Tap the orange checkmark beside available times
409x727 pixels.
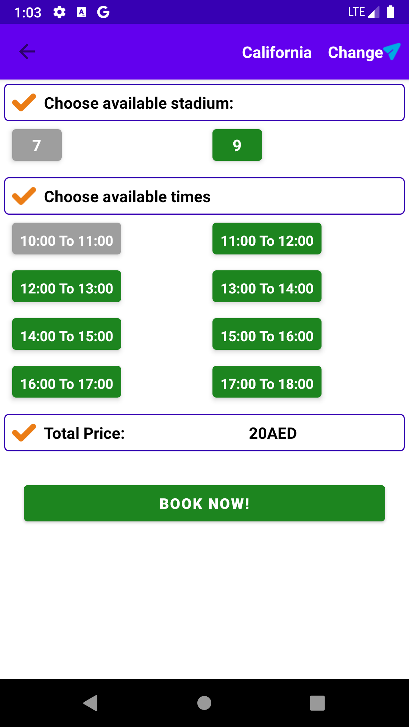tap(24, 196)
